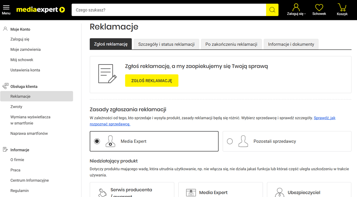Click the Informacje section heading
This screenshot has height=197, width=357.
point(20,150)
